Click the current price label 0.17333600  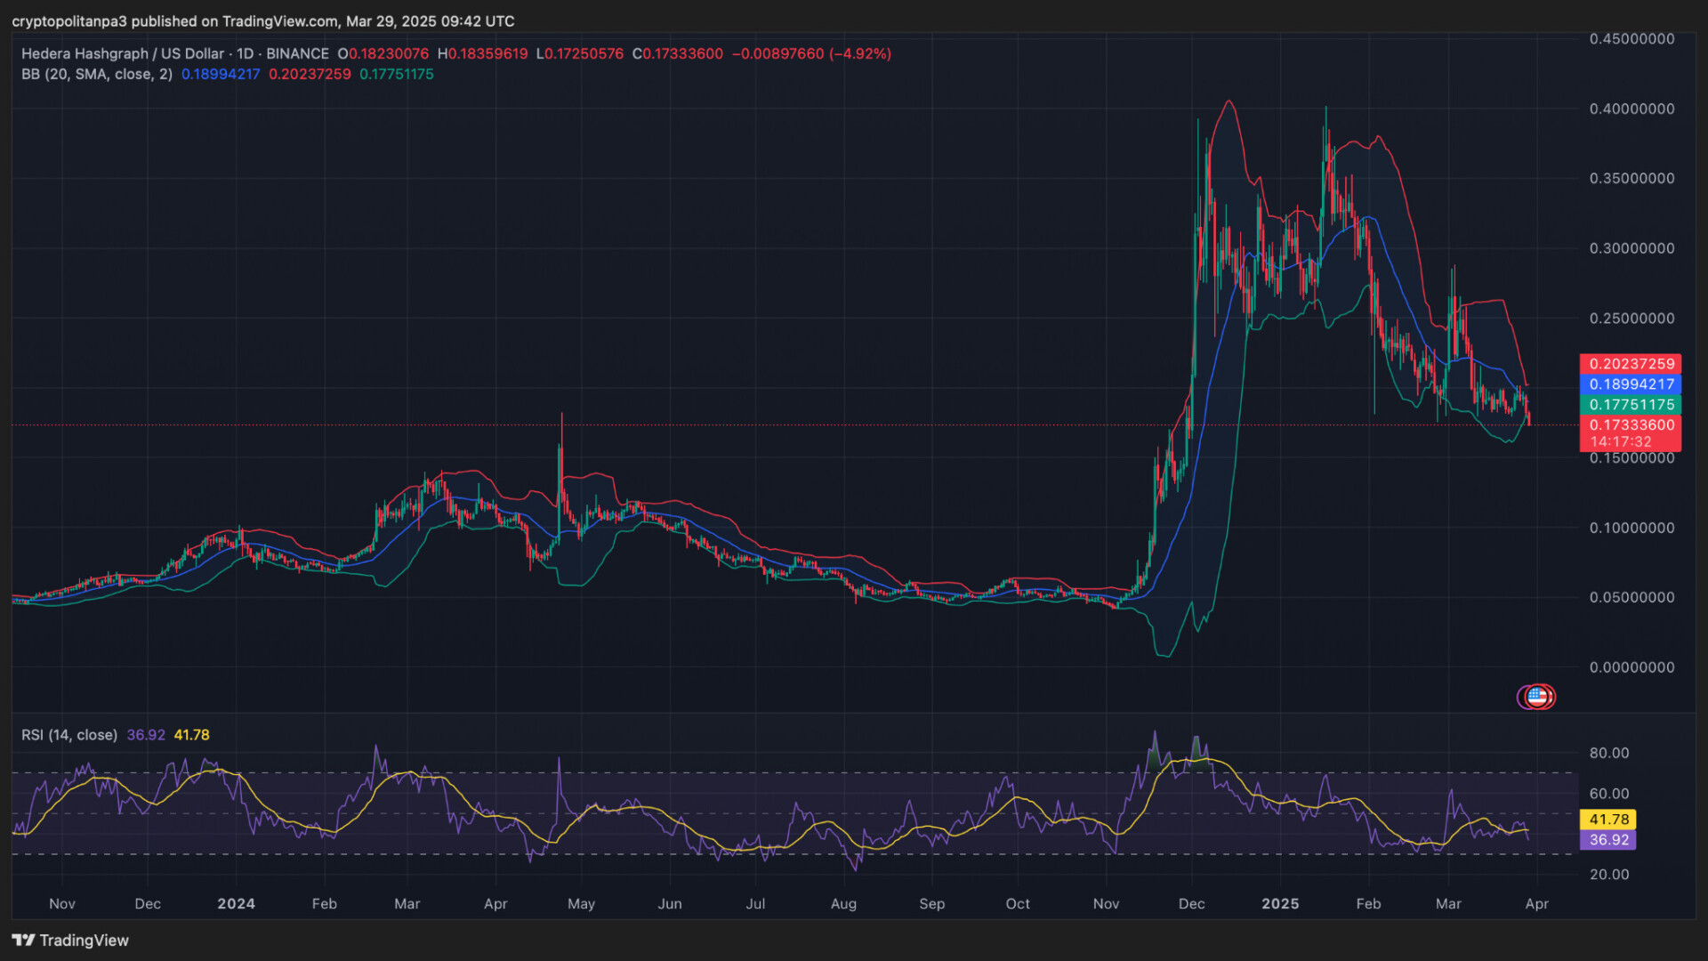point(1631,425)
